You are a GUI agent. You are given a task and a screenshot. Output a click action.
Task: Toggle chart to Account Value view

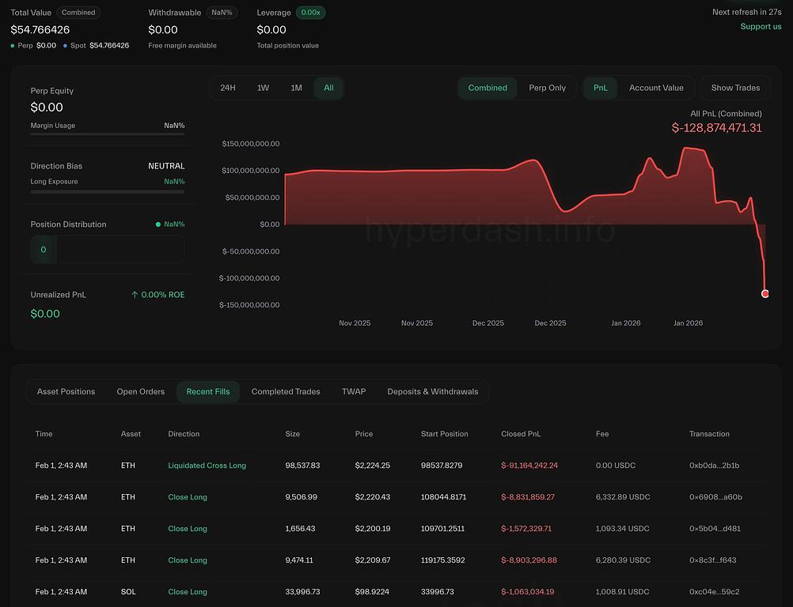655,88
